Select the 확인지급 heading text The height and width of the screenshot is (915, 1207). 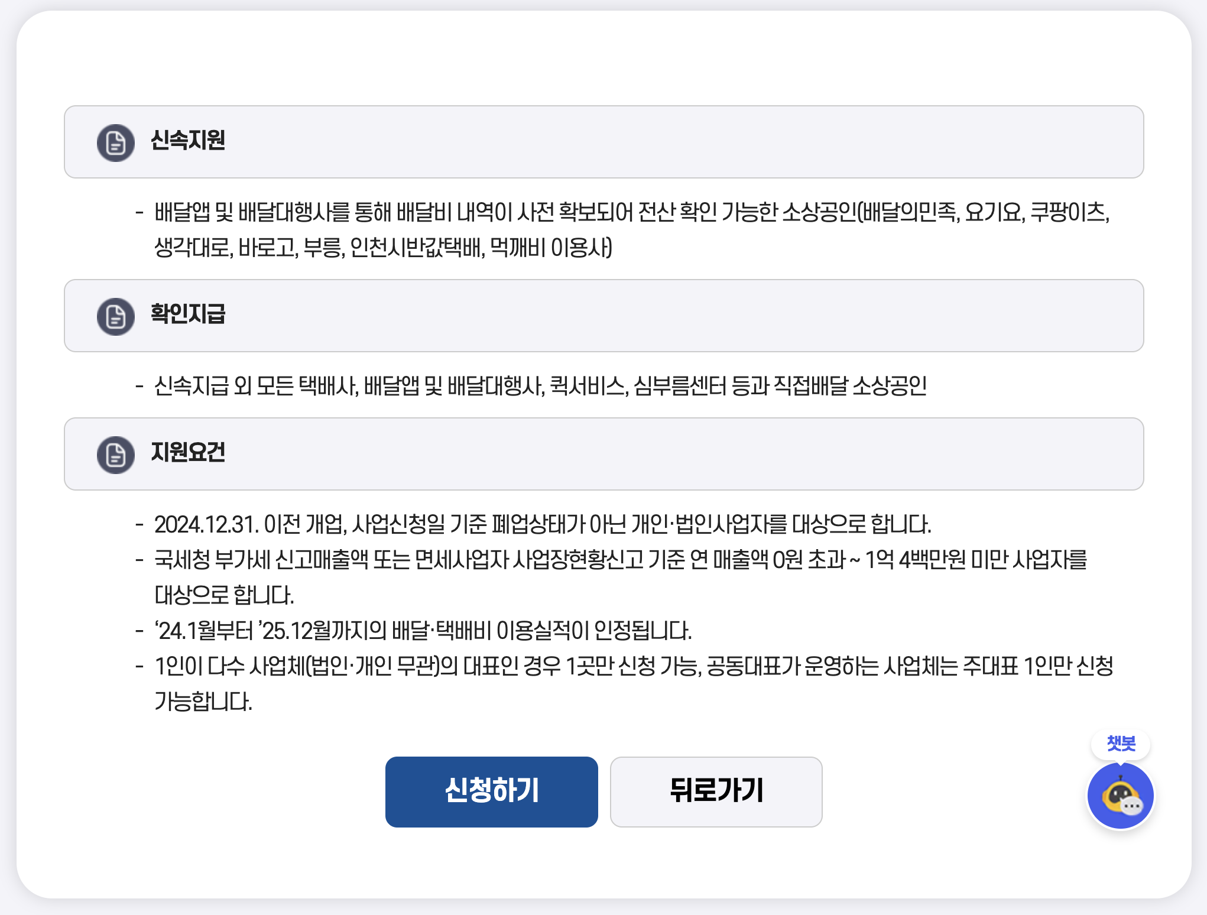click(188, 314)
